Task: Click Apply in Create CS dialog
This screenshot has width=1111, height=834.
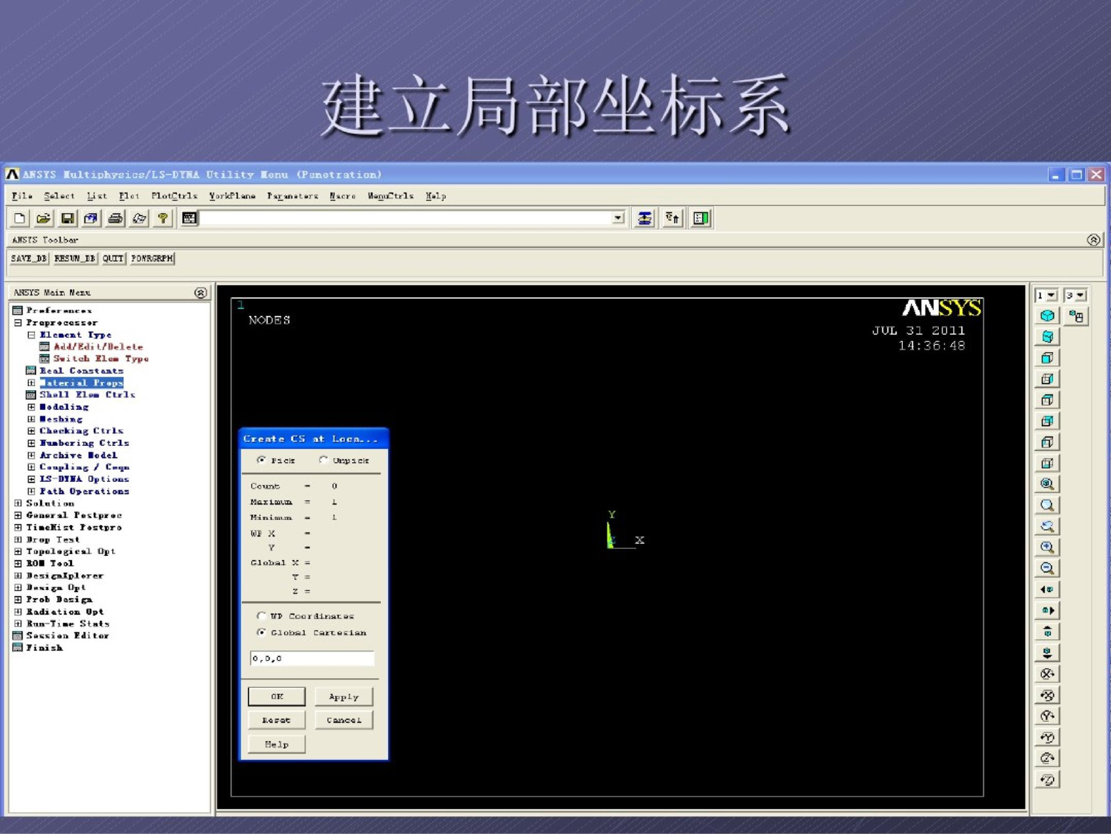Action: [344, 696]
